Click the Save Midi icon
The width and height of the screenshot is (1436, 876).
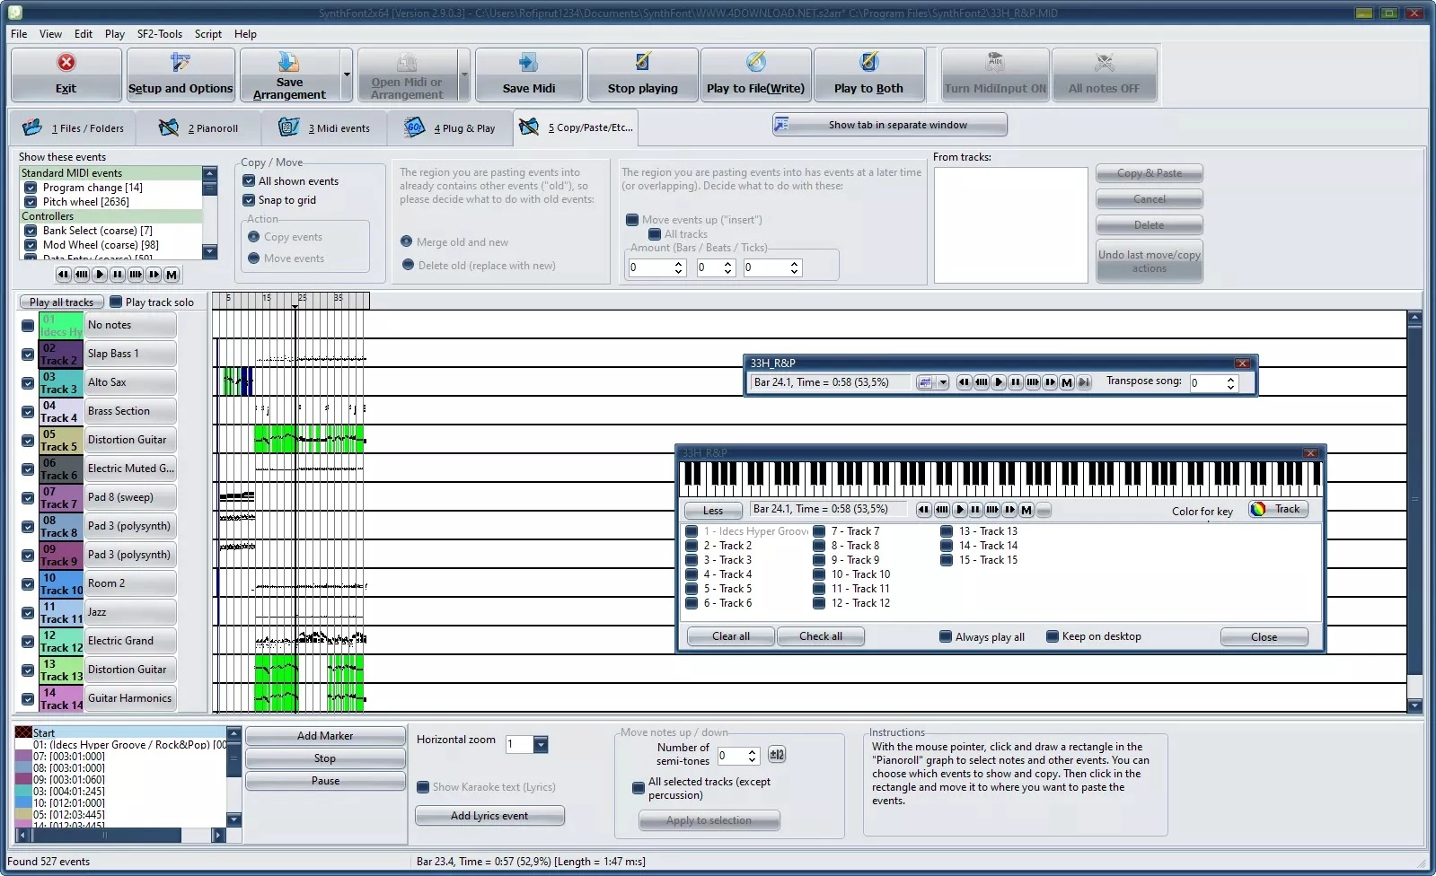528,63
